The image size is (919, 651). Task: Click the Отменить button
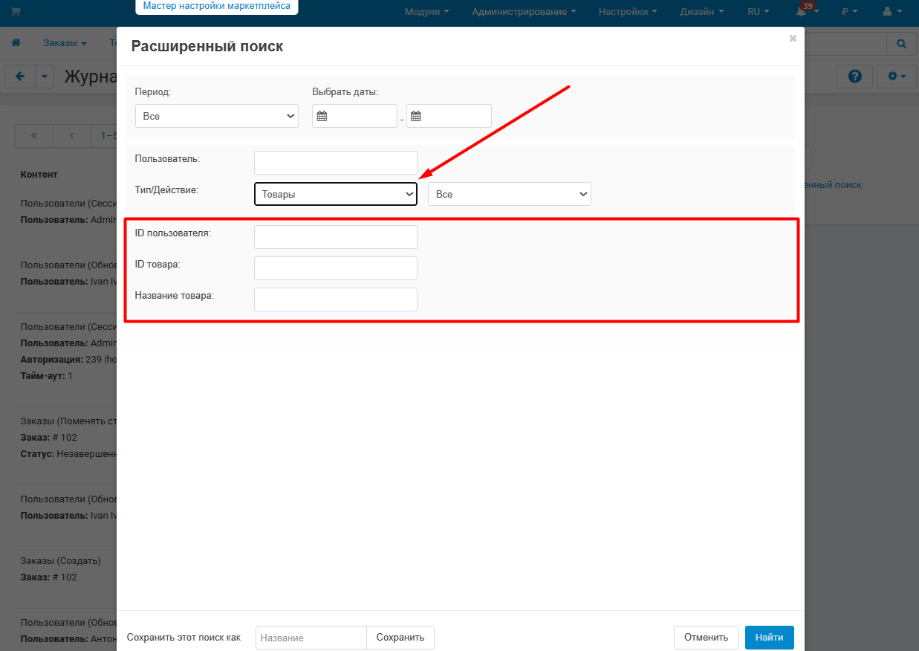point(706,638)
